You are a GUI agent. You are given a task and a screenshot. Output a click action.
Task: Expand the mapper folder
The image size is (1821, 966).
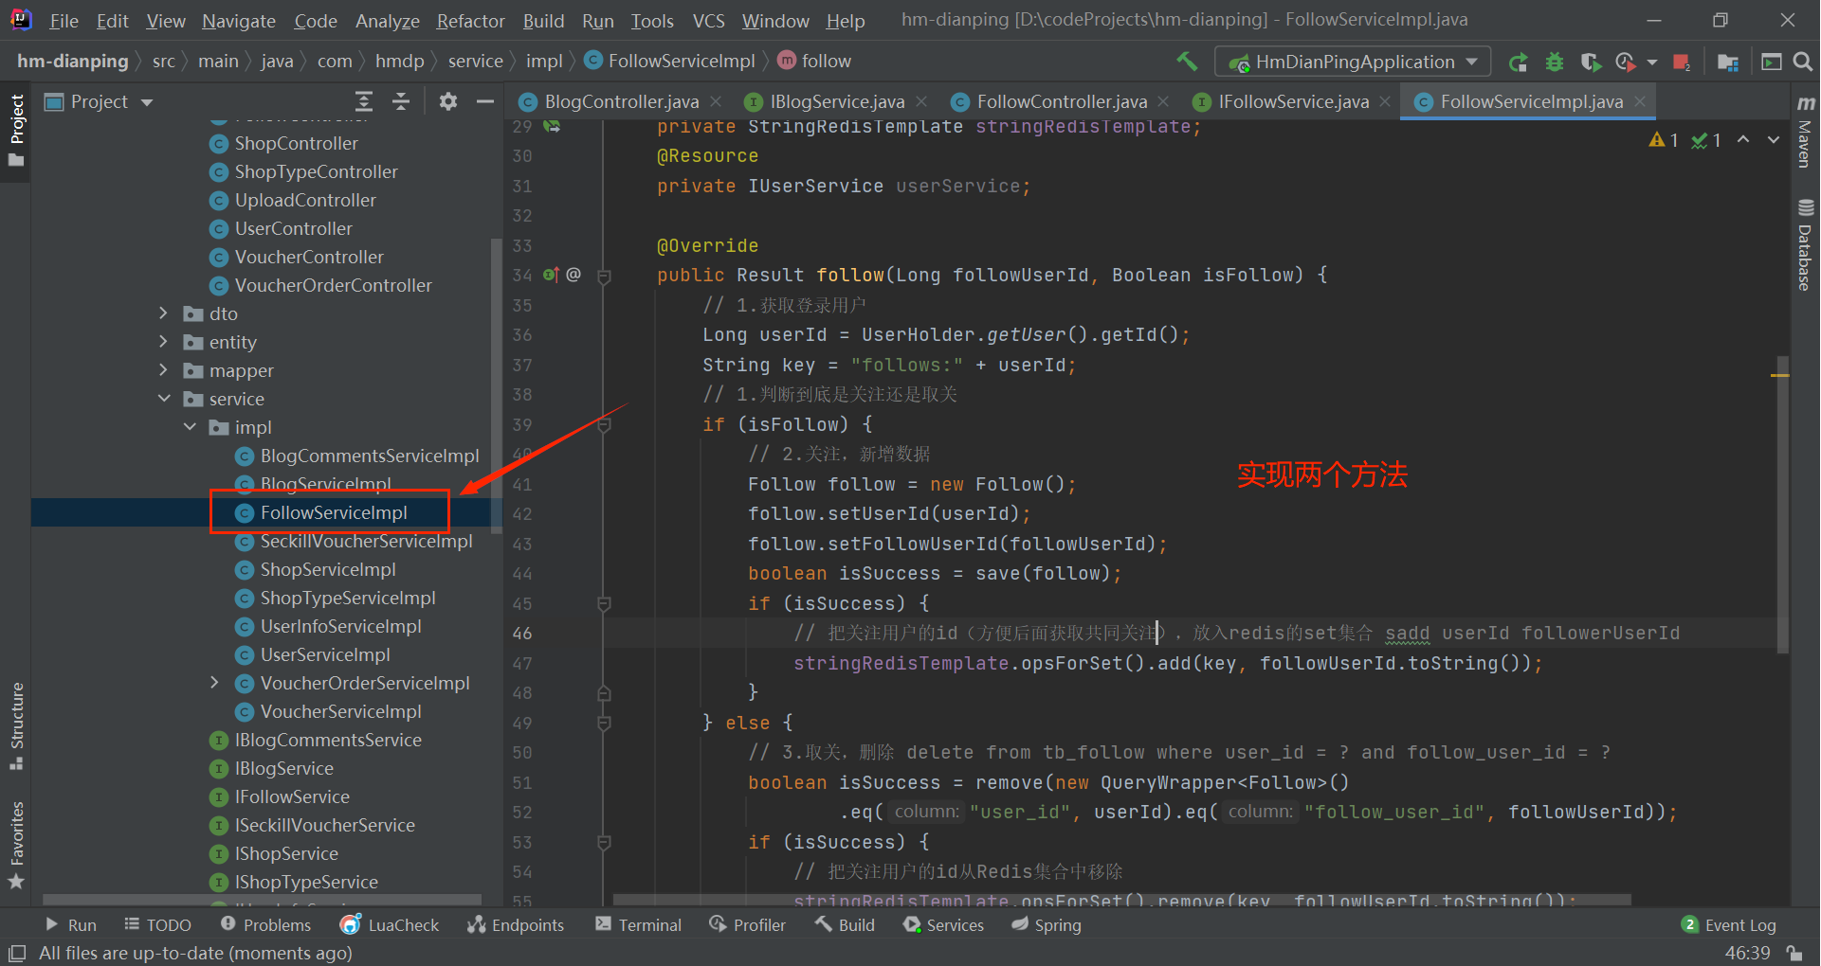[x=163, y=370]
